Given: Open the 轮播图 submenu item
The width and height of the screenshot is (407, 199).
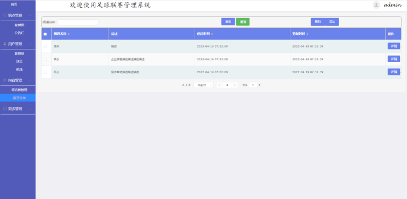Looking at the screenshot, I should click(x=19, y=25).
